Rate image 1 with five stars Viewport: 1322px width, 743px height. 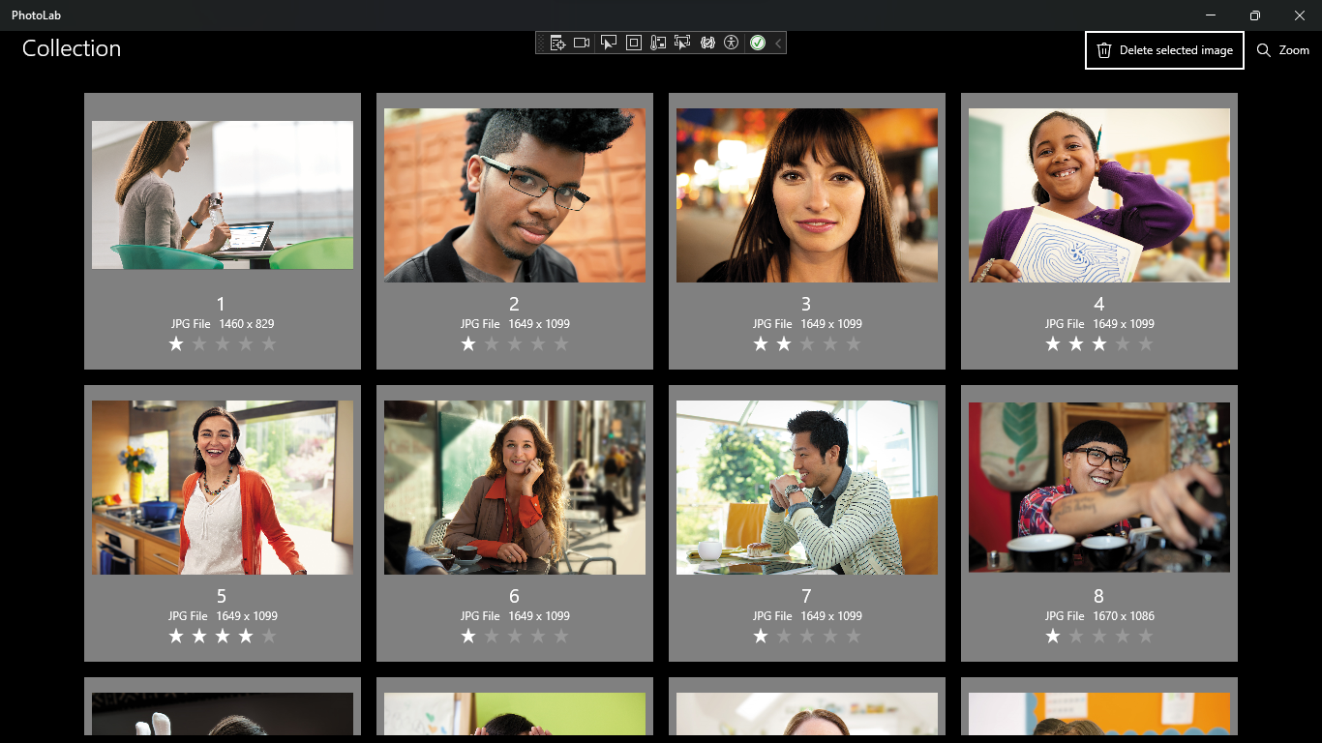pyautogui.click(x=269, y=343)
